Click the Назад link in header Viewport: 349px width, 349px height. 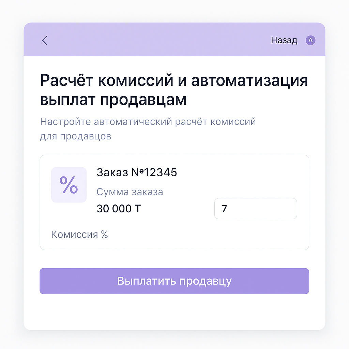point(284,41)
